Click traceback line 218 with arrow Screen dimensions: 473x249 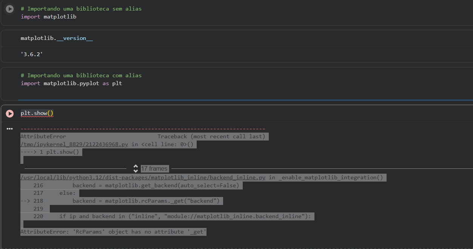[x=122, y=201]
